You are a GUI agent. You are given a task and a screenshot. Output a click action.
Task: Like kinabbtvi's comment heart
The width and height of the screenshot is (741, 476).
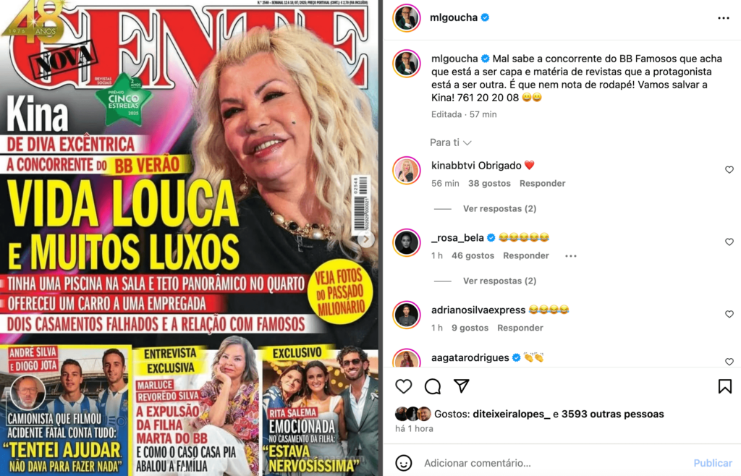tap(729, 169)
